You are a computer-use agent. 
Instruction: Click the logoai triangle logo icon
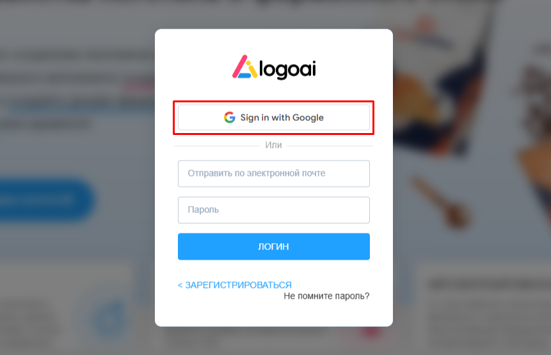pyautogui.click(x=245, y=67)
